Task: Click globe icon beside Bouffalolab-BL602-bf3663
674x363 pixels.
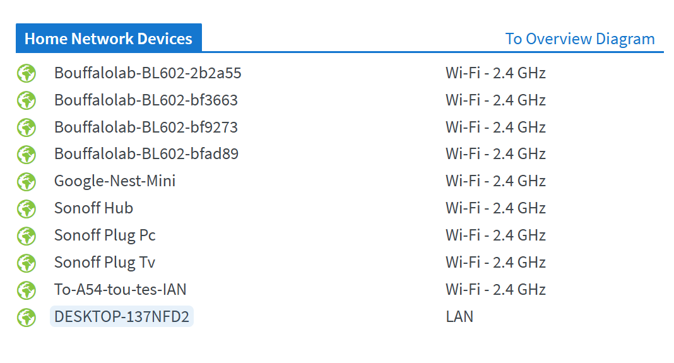Action: click(x=27, y=100)
